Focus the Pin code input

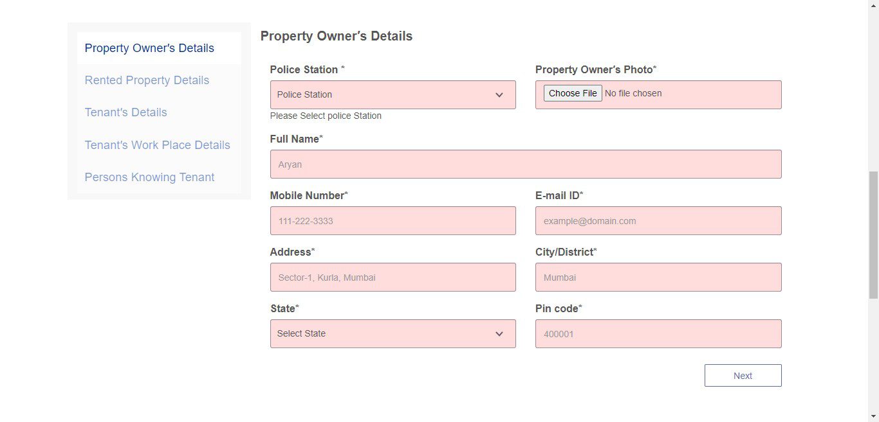tap(658, 333)
